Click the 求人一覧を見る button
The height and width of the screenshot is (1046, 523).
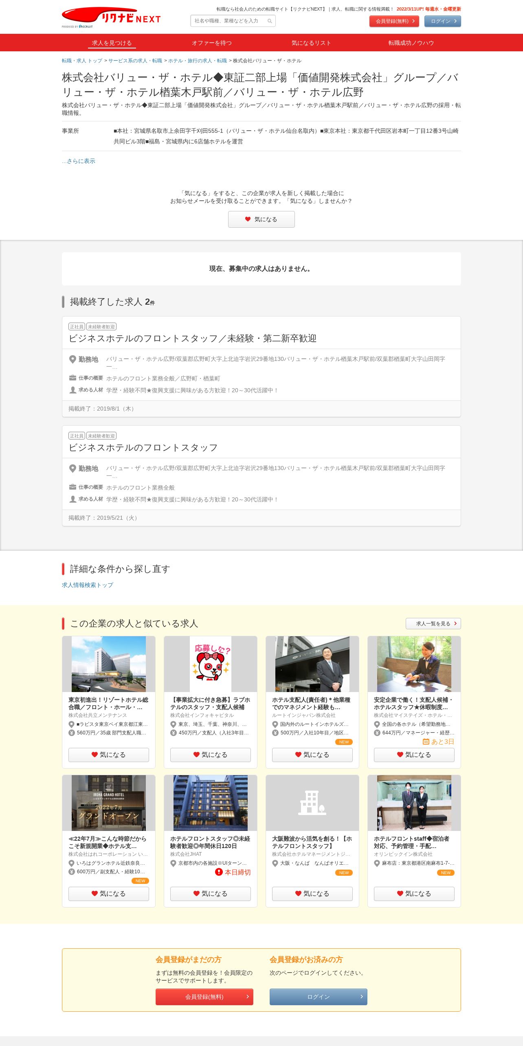coord(433,624)
